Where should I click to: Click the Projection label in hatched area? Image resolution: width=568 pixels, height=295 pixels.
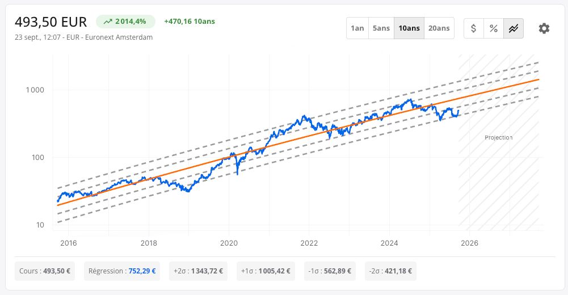click(x=498, y=137)
